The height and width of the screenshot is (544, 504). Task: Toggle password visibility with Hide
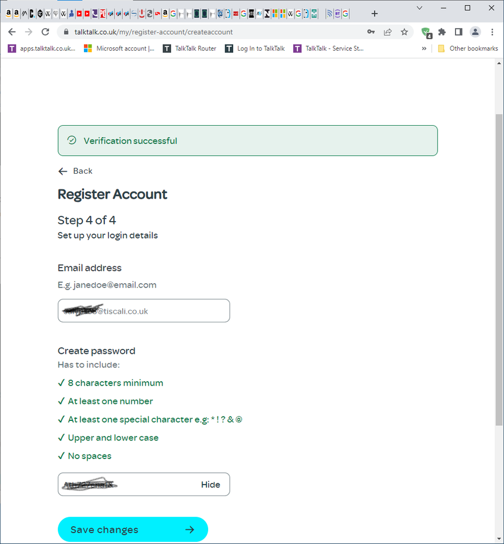(210, 484)
